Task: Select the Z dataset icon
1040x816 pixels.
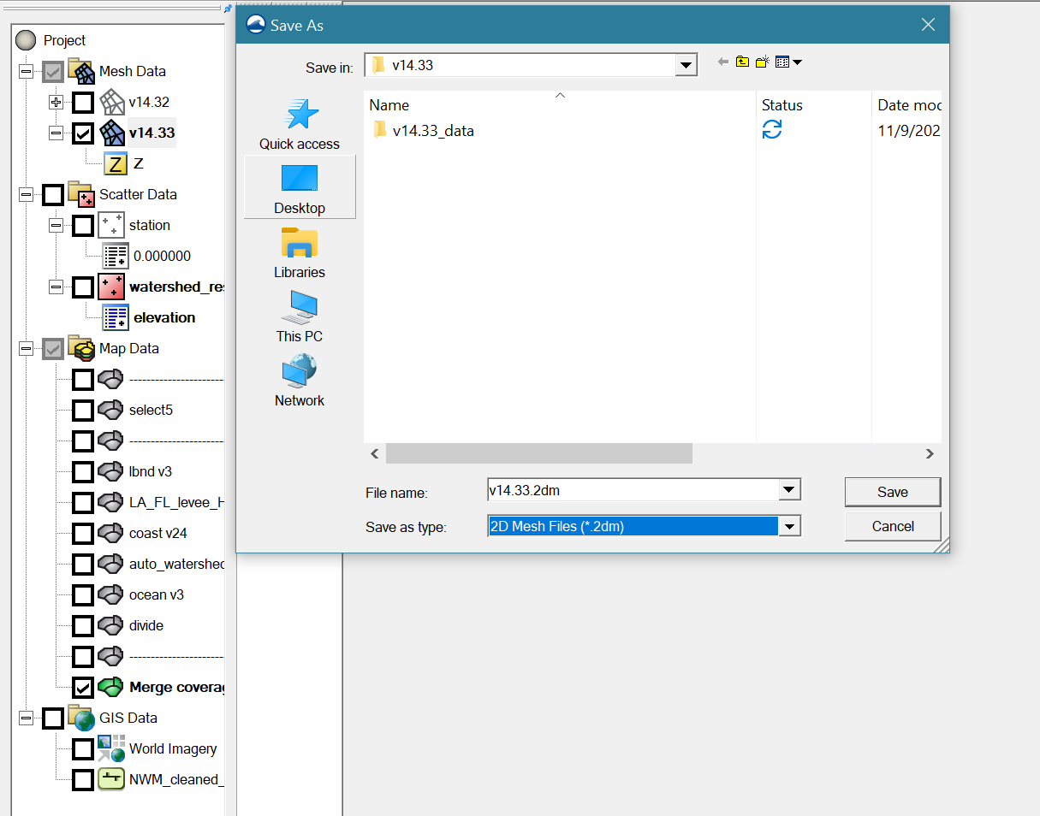Action: pos(115,164)
